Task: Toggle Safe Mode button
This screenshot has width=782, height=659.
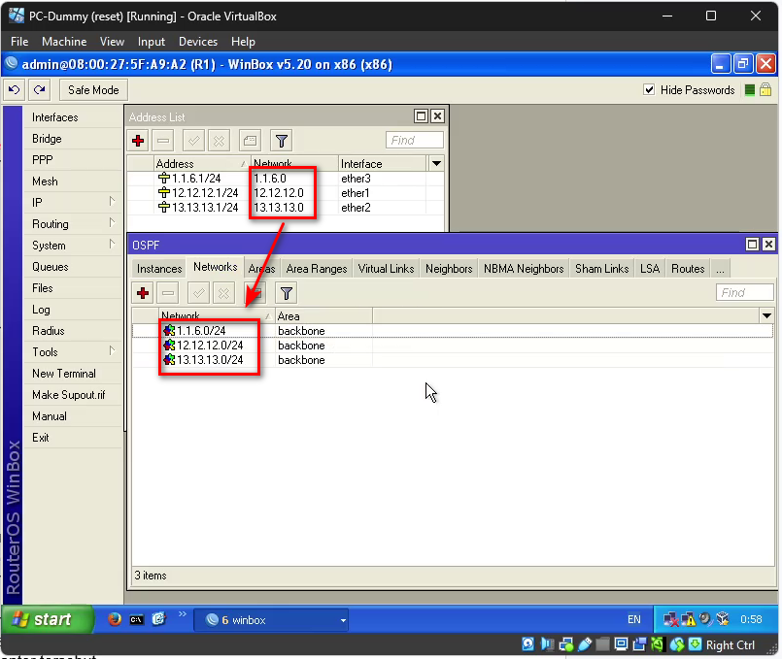Action: 93,90
